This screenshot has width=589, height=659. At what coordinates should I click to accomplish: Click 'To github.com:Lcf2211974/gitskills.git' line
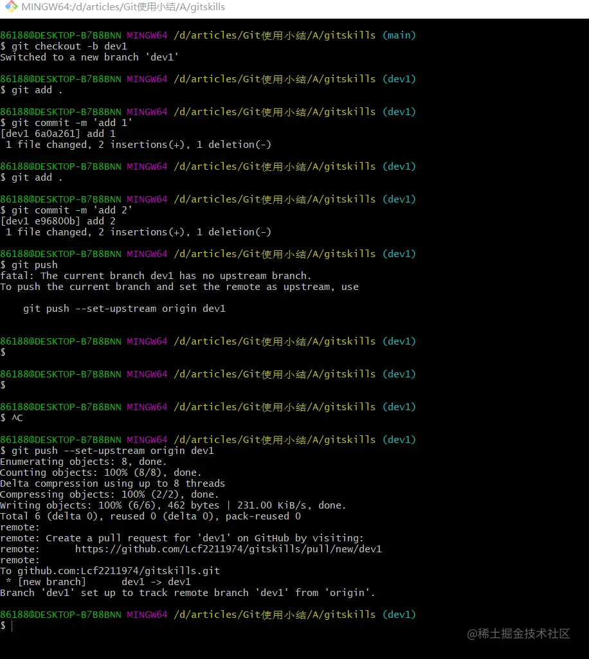110,571
